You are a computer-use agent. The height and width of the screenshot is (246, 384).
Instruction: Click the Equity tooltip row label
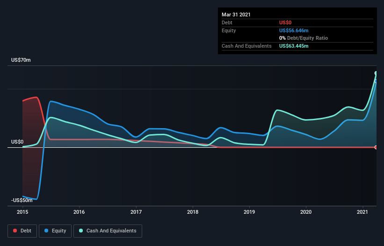click(229, 30)
